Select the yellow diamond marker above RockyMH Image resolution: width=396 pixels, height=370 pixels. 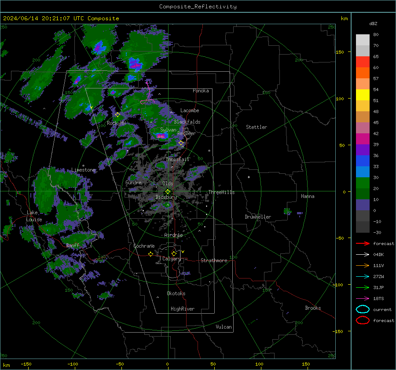[117, 115]
